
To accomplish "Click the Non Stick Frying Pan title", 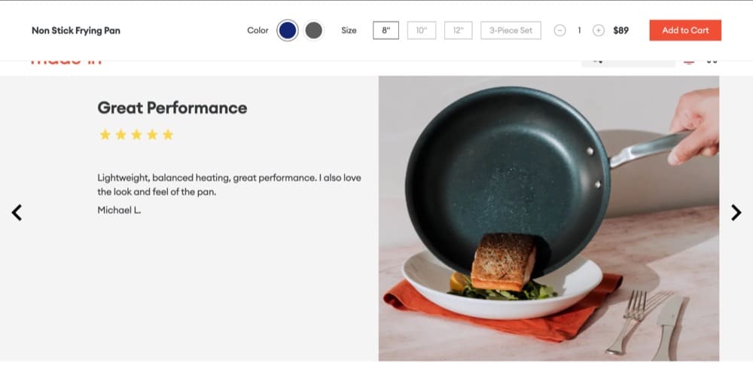I will click(76, 31).
